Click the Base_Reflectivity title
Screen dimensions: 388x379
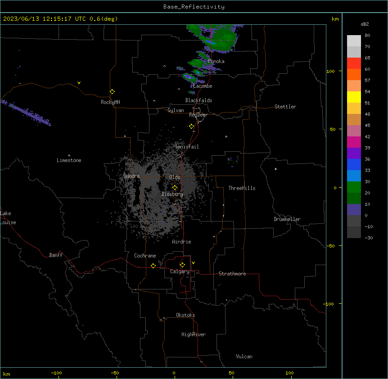tap(194, 7)
